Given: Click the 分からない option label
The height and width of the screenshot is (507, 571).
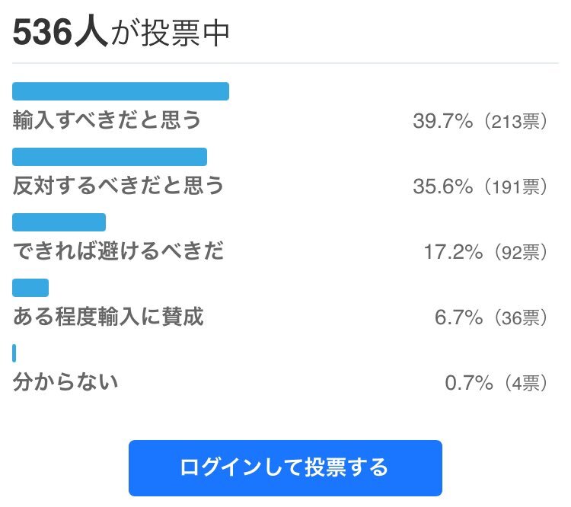Looking at the screenshot, I should click(x=65, y=381).
